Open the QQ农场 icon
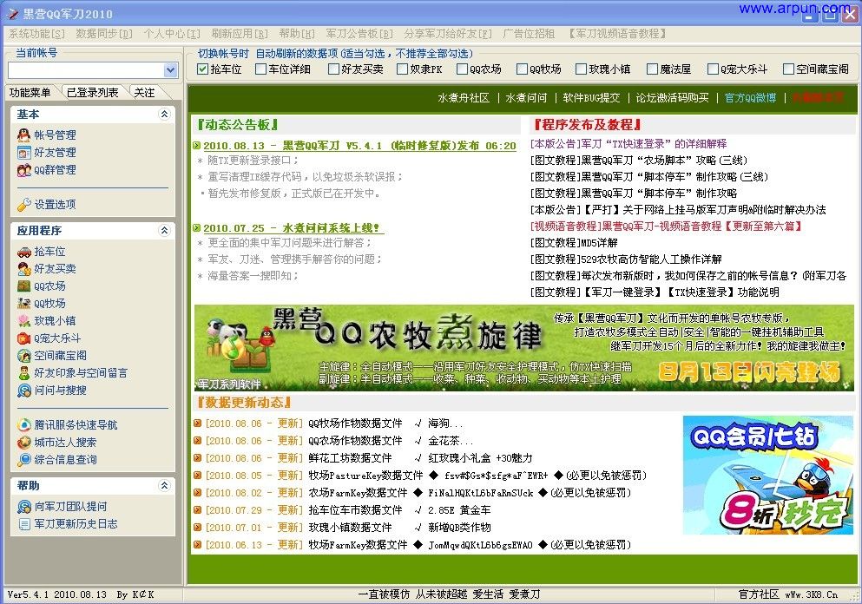The height and width of the screenshot is (604, 862). pyautogui.click(x=24, y=286)
